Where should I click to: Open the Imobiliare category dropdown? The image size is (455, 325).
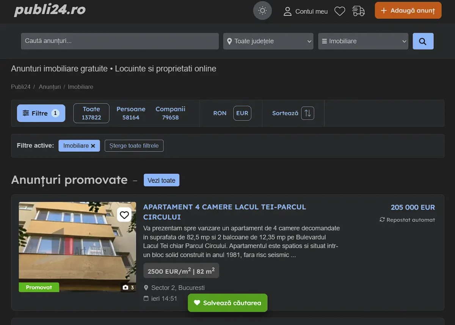point(363,41)
